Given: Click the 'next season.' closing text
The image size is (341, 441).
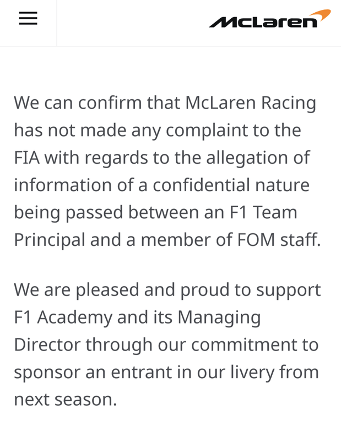Looking at the screenshot, I should pyautogui.click(x=66, y=399).
